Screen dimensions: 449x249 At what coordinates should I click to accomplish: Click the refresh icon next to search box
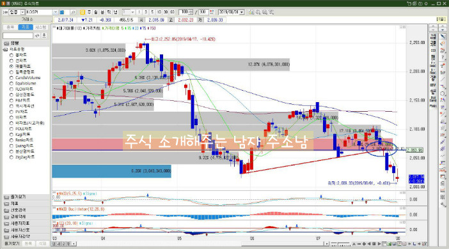point(37,36)
